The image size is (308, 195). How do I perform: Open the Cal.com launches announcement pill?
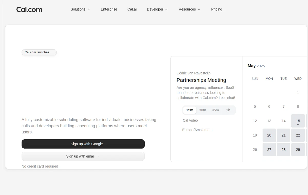coord(39,52)
